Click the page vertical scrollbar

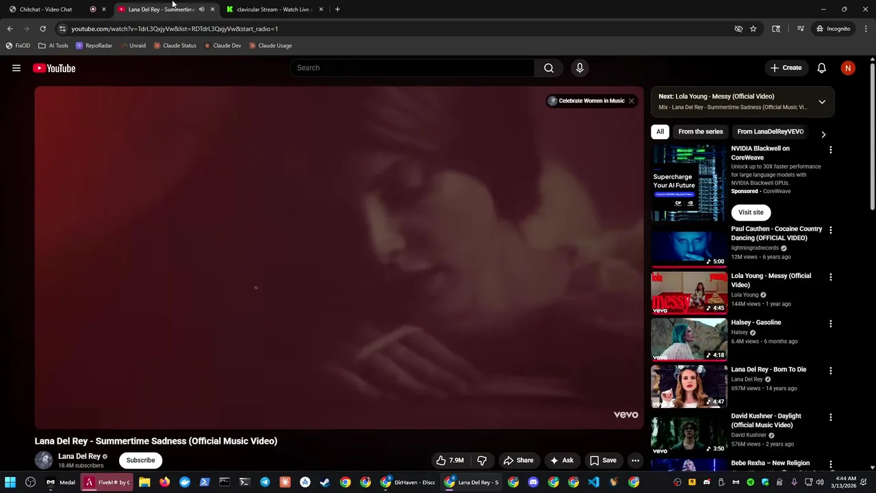872,137
